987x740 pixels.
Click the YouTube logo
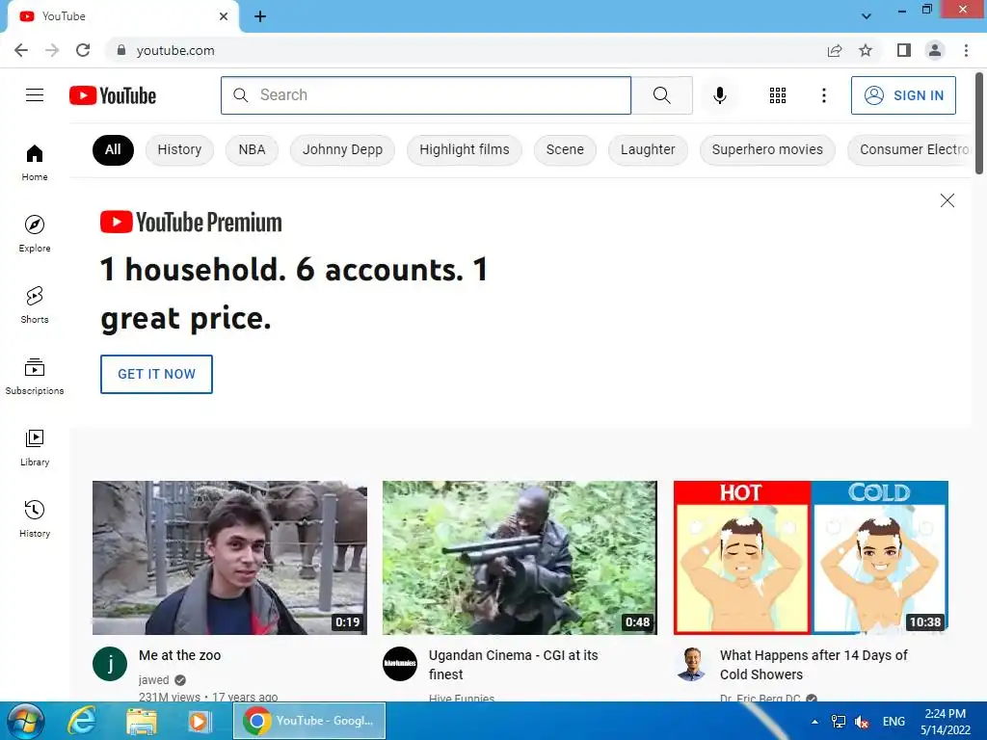pos(113,95)
